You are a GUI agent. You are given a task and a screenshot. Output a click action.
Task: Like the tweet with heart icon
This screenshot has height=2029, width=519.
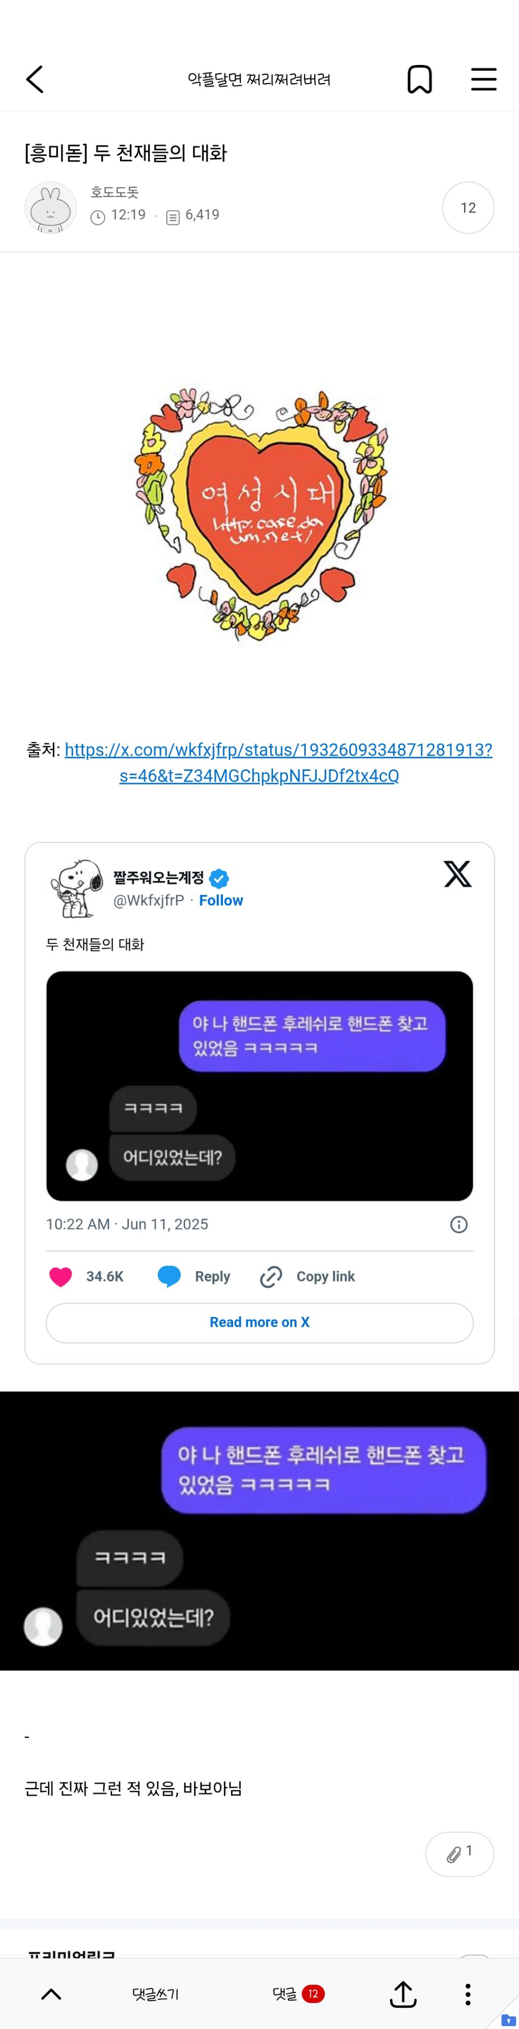pos(60,1277)
